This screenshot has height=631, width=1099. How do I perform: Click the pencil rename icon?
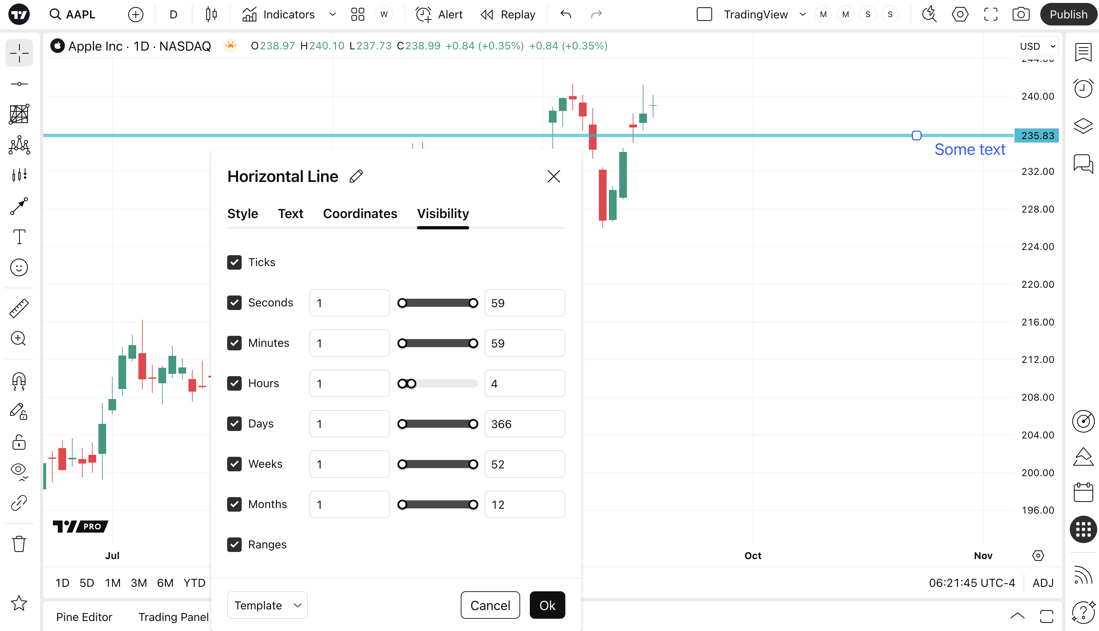pos(356,176)
